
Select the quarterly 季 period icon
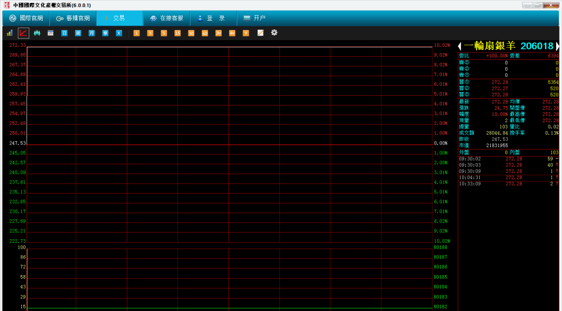[105, 33]
